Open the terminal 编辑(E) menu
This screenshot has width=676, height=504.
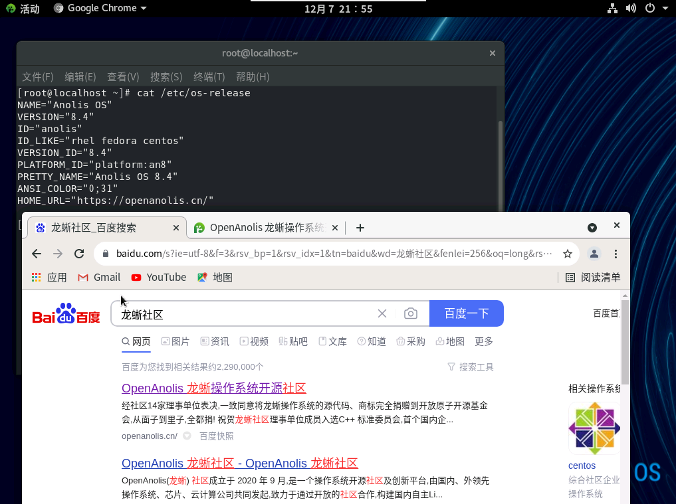[80, 77]
